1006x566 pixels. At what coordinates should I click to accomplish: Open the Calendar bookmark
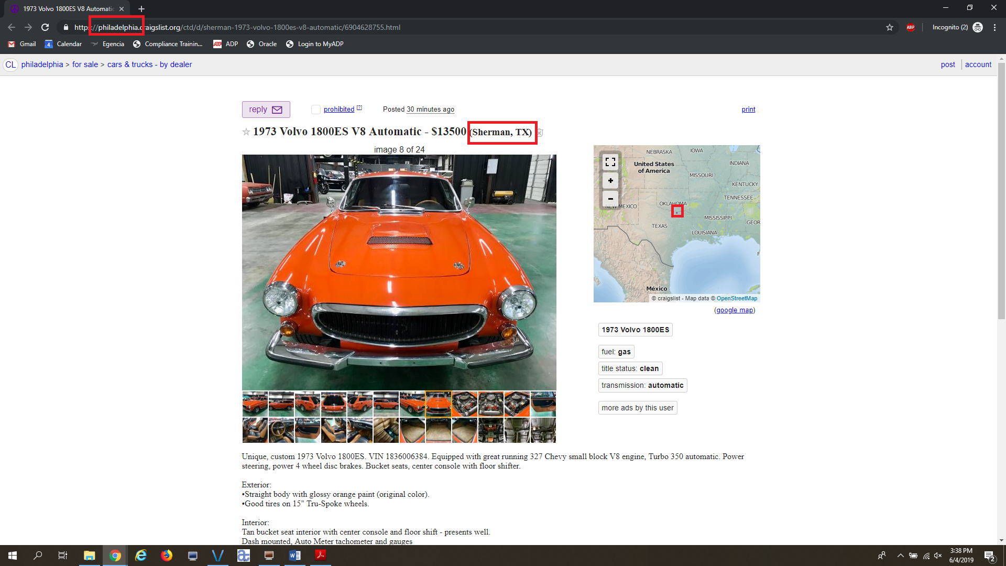coord(63,44)
